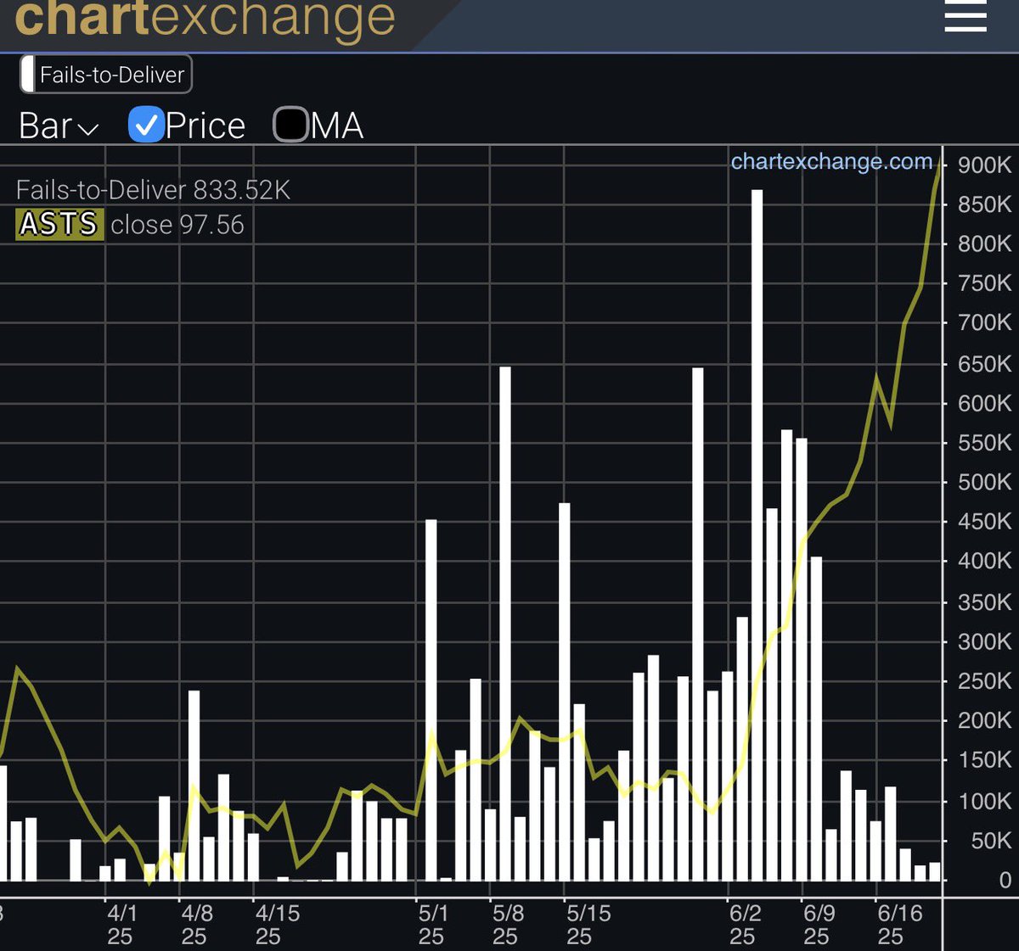Image resolution: width=1019 pixels, height=951 pixels.
Task: Click the 900K axis label
Action: [x=985, y=165]
